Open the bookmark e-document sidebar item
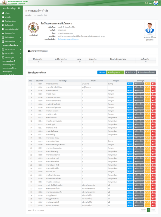This screenshot has height=217, width=161. (10, 29)
